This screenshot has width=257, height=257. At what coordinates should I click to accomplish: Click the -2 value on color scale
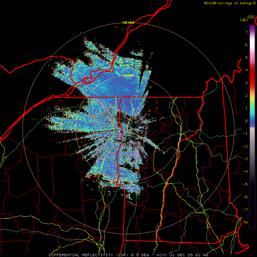(x=245, y=146)
